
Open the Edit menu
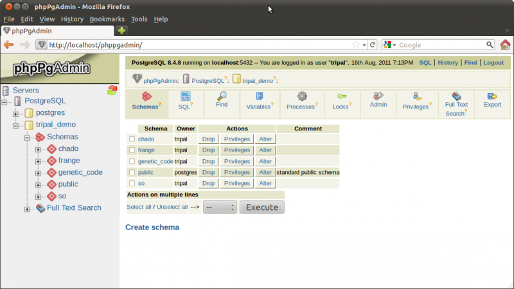[x=27, y=19]
